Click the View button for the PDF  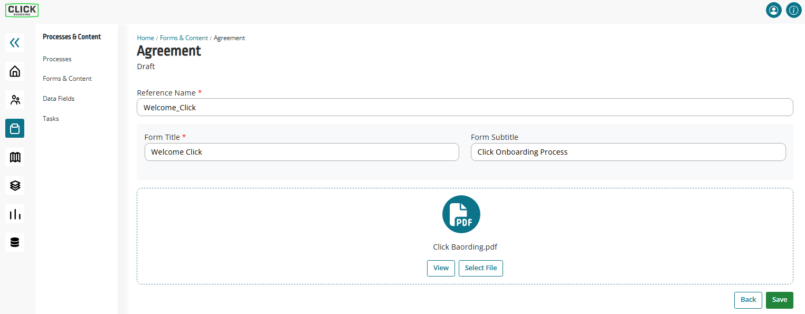(x=441, y=268)
